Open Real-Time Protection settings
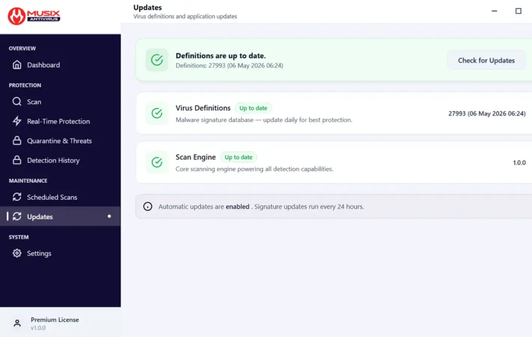532x337 pixels. (60, 121)
